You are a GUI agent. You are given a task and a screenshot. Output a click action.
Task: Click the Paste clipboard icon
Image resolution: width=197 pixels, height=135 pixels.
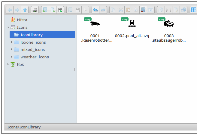tap(128, 10)
